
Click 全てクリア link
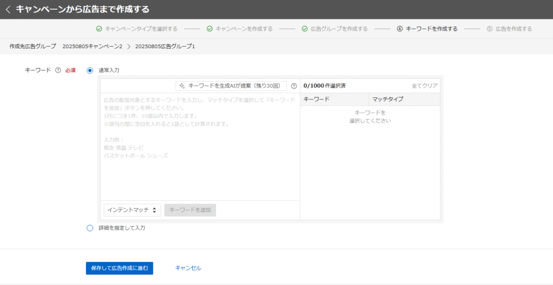pyautogui.click(x=424, y=86)
